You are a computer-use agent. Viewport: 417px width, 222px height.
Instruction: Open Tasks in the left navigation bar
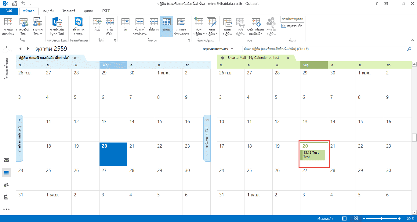(x=6, y=197)
